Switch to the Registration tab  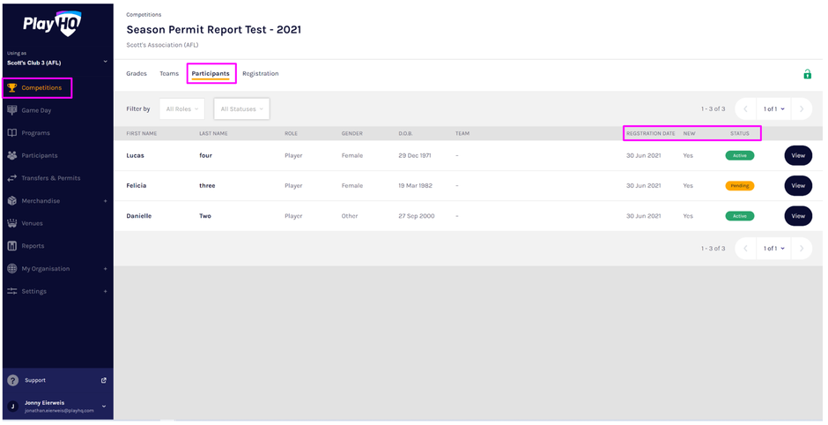(x=260, y=74)
